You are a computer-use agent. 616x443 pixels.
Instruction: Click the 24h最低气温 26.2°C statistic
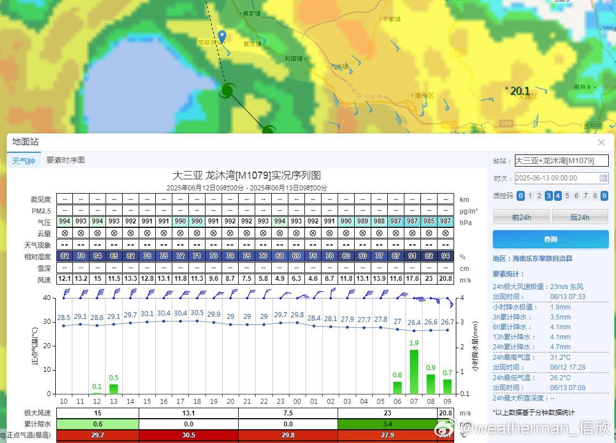click(532, 377)
